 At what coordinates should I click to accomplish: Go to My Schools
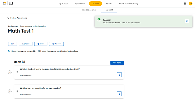[x=64, y=4]
